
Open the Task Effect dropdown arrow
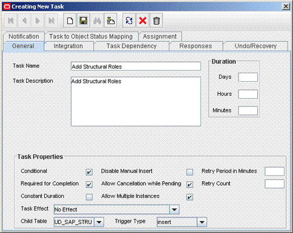174,209
